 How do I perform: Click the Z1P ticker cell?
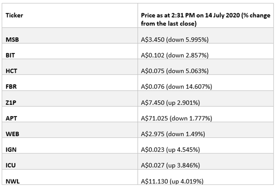point(70,99)
